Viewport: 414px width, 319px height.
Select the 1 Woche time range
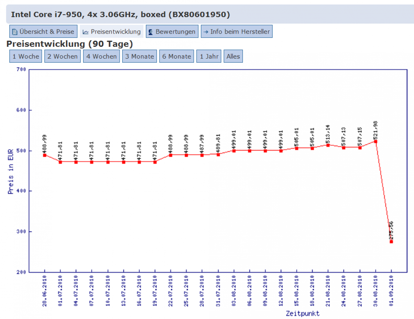point(26,56)
